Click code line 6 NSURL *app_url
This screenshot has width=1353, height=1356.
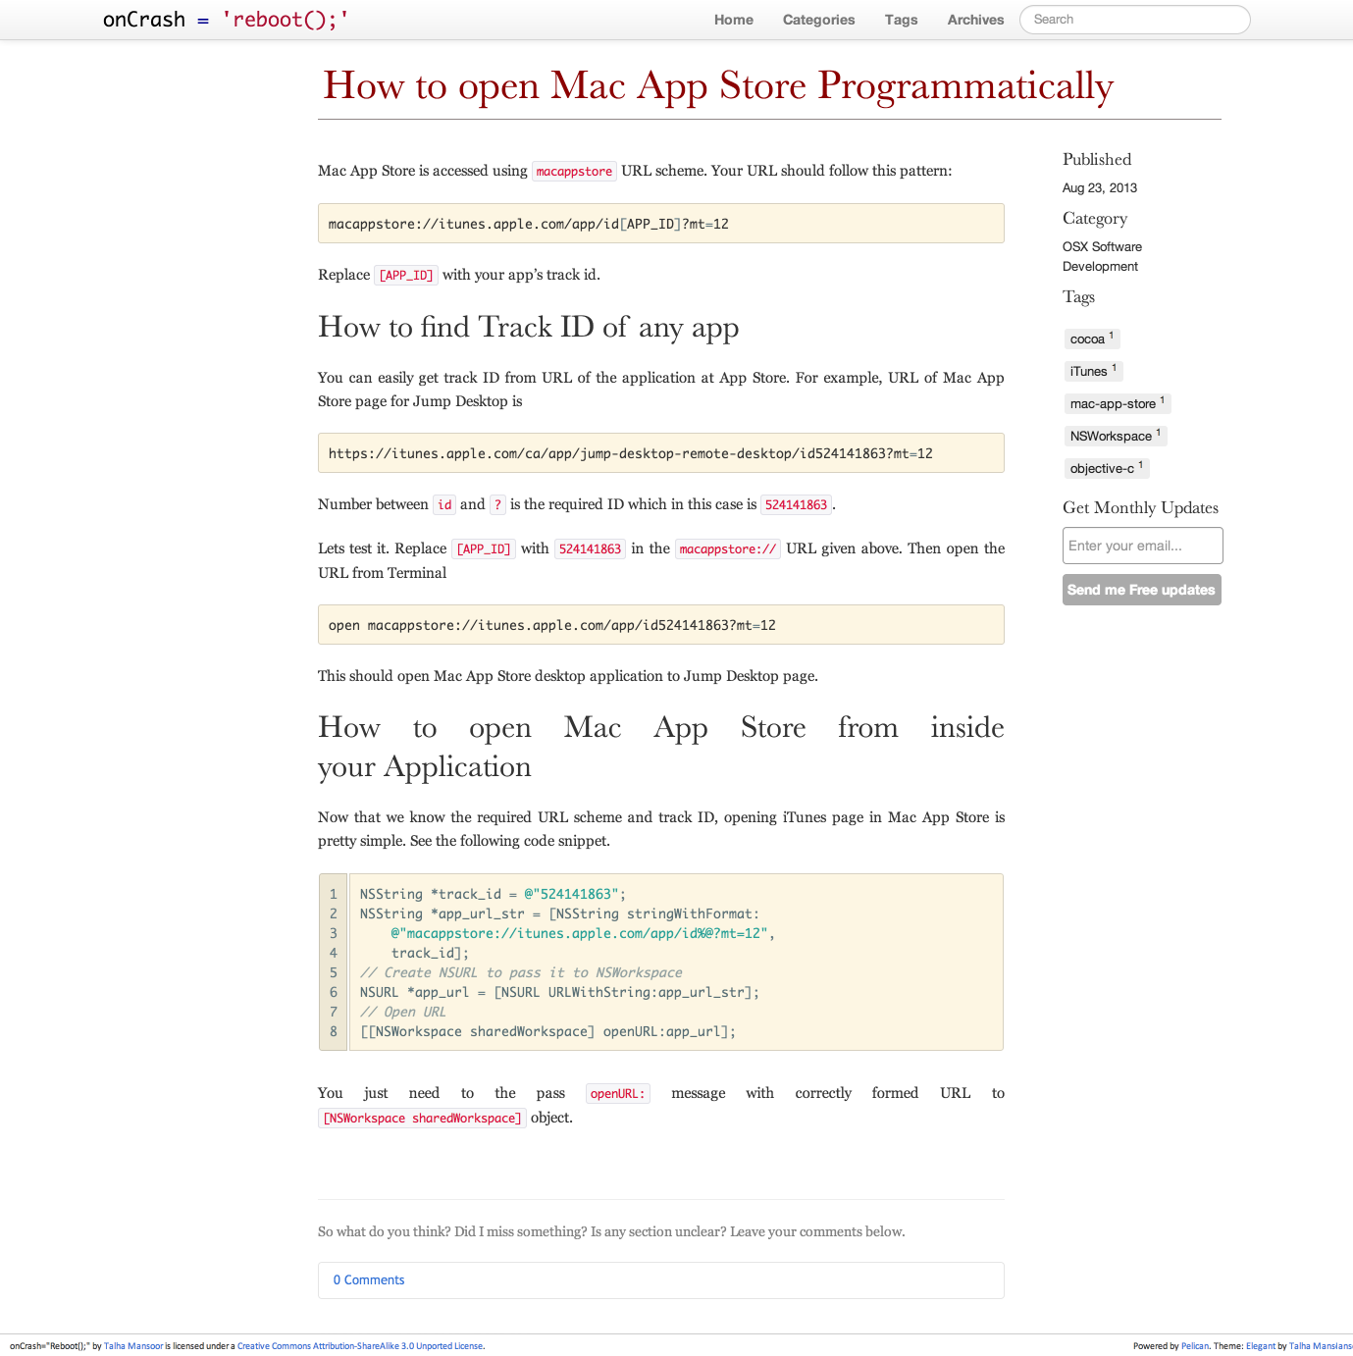pyautogui.click(x=559, y=992)
